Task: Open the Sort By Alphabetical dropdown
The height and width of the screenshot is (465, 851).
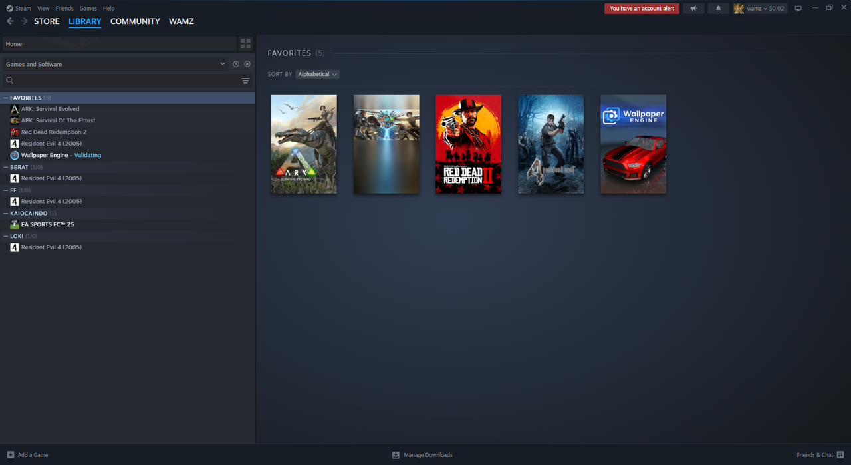Action: tap(317, 74)
